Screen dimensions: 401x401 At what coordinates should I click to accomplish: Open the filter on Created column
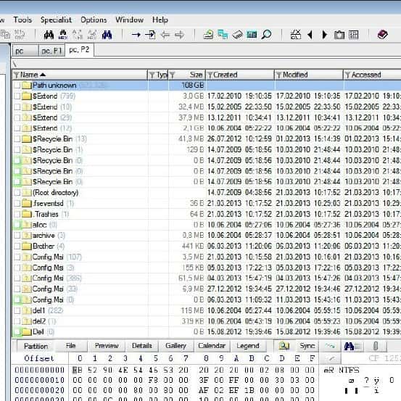click(210, 75)
